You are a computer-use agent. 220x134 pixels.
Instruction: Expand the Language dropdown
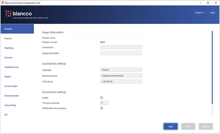coord(121,70)
